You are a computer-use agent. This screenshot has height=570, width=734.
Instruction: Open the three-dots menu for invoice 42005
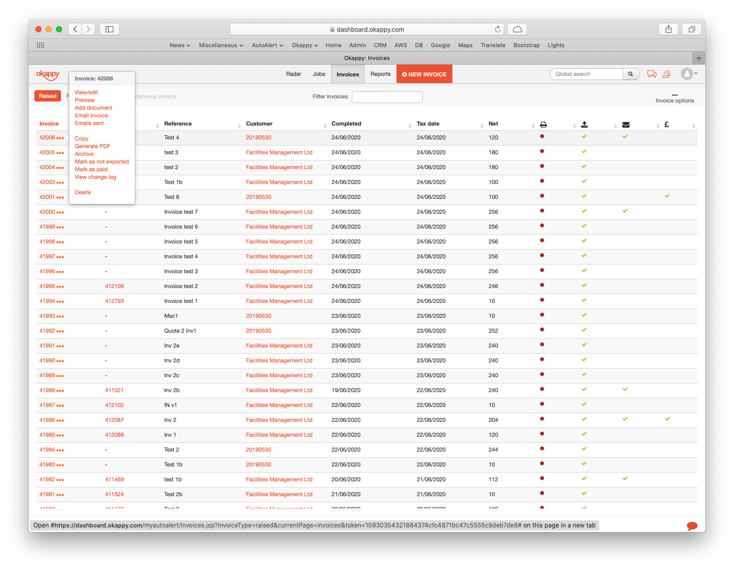61,153
